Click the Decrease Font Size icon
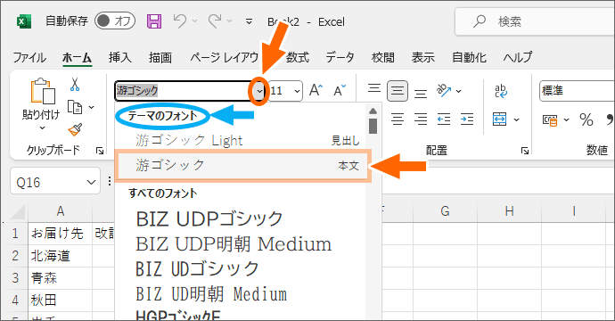This screenshot has width=615, height=321. (x=340, y=90)
